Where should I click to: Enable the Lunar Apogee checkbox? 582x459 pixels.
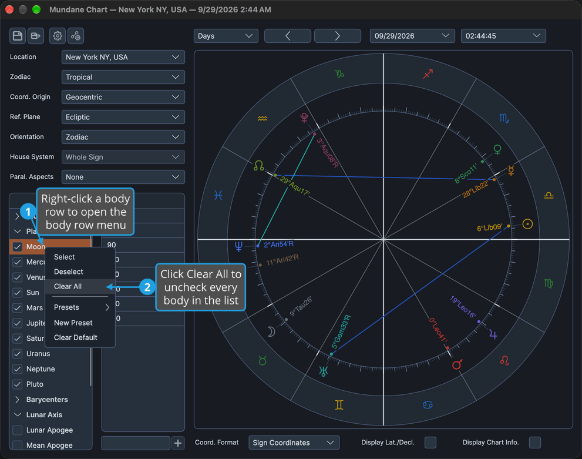coord(18,430)
